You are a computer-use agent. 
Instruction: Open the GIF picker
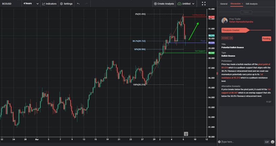pos(267,142)
